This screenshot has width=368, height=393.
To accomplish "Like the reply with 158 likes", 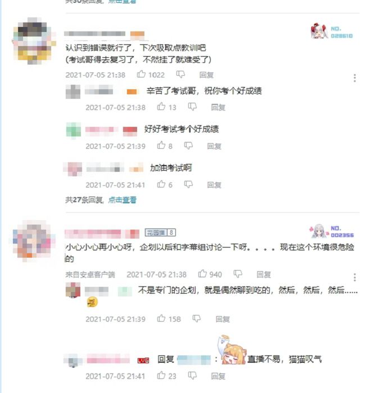I will [x=161, y=318].
